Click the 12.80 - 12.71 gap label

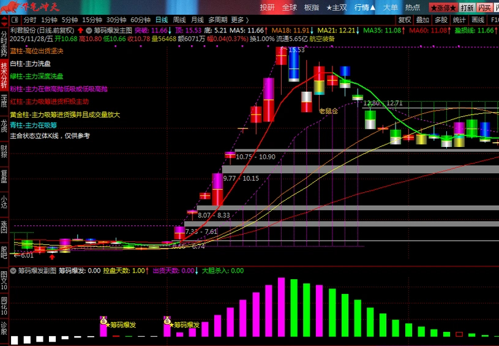click(383, 103)
